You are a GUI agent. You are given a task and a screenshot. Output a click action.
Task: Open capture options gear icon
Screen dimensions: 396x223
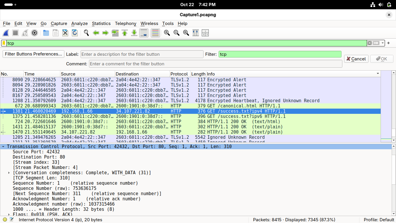point(34,33)
